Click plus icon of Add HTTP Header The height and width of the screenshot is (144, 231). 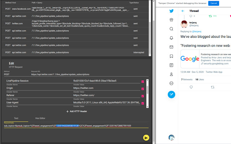(x=67, y=111)
